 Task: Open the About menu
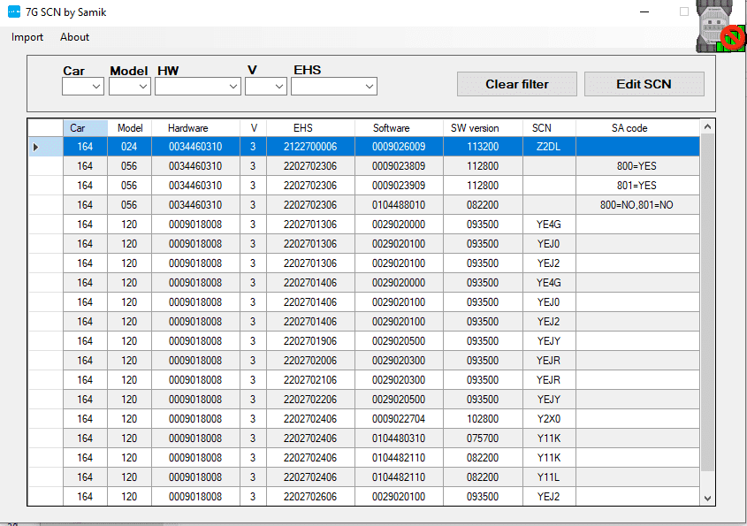tap(74, 37)
